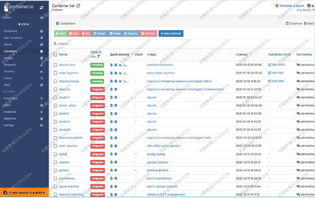Check the redis-exporter container checkbox
This screenshot has width=315, height=198.
55,146
